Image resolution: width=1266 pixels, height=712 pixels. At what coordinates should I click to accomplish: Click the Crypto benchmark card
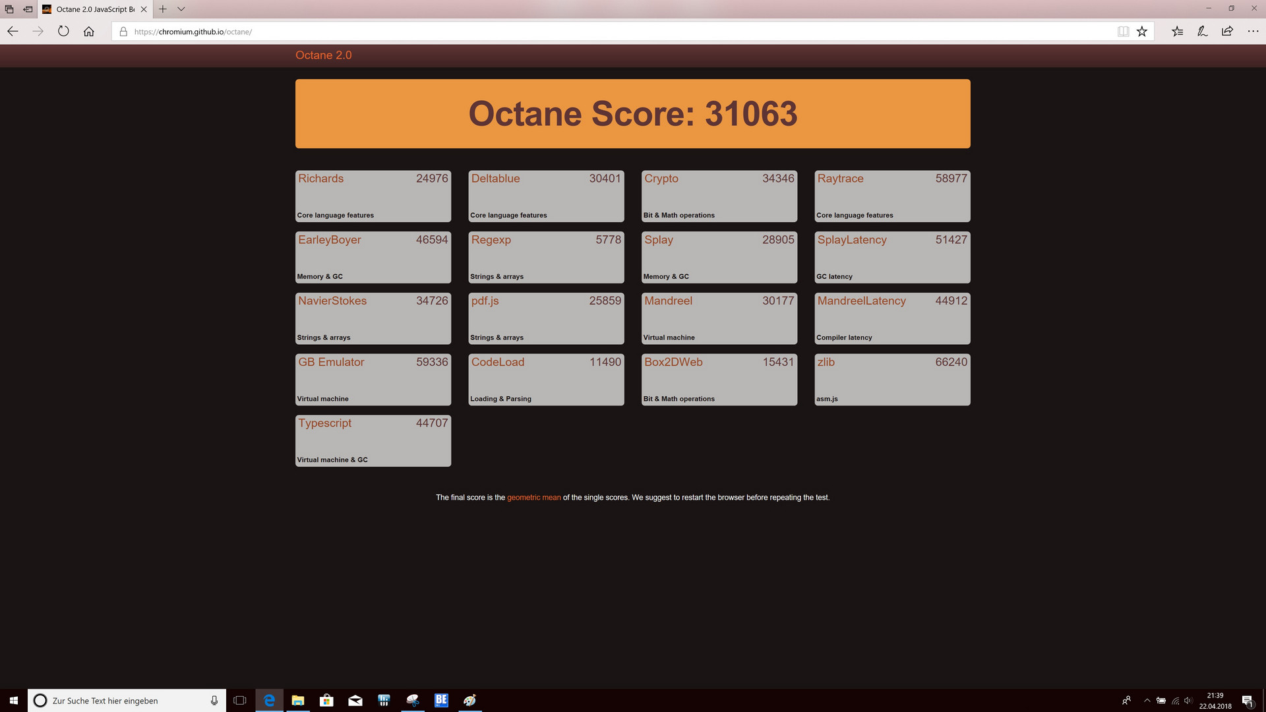719,196
